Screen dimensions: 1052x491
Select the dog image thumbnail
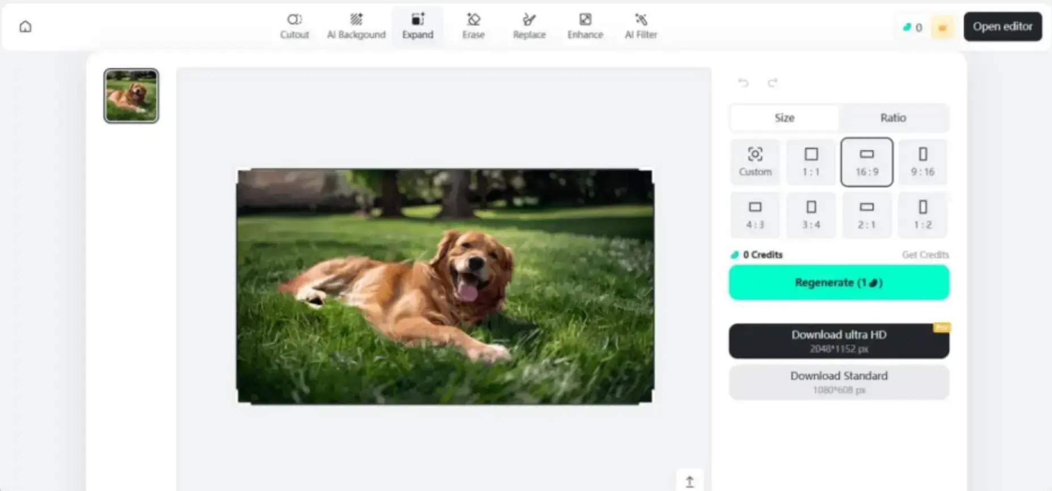[131, 96]
